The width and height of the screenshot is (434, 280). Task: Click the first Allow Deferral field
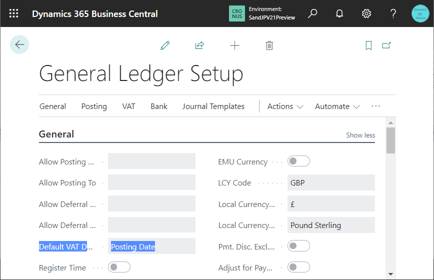tap(151, 203)
